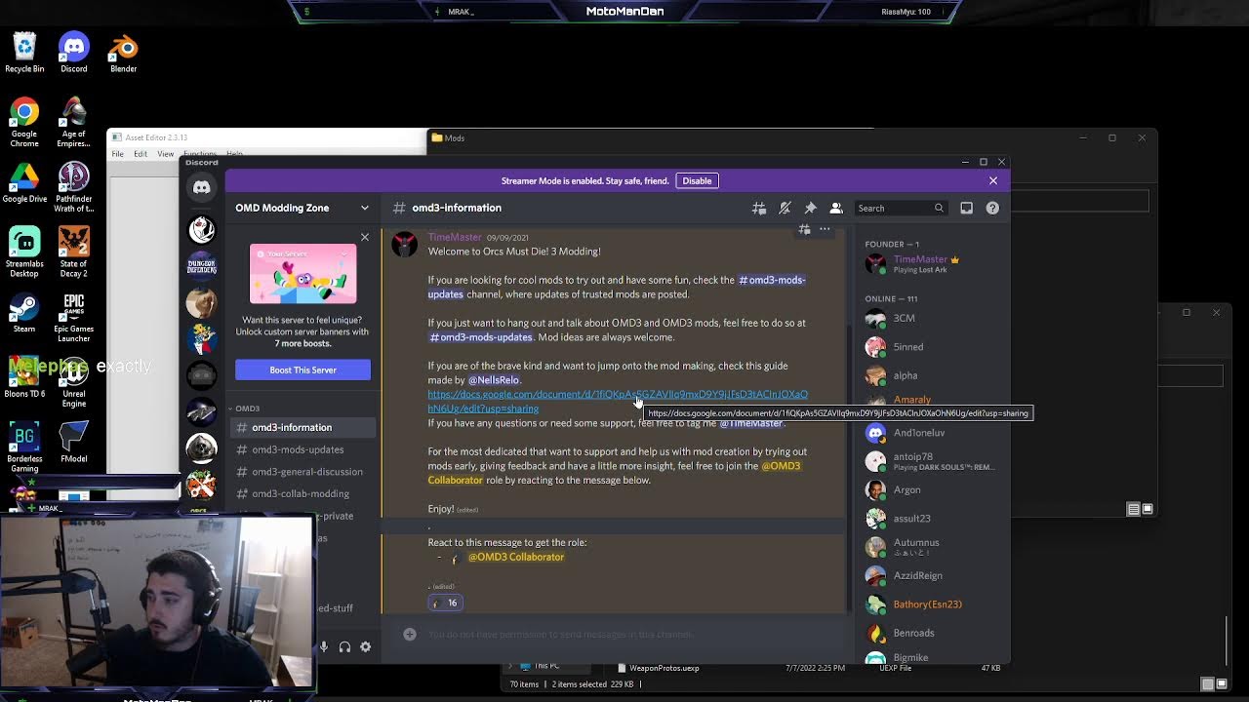Open View menu in Asset Editor
Image resolution: width=1249 pixels, height=702 pixels.
pyautogui.click(x=166, y=154)
